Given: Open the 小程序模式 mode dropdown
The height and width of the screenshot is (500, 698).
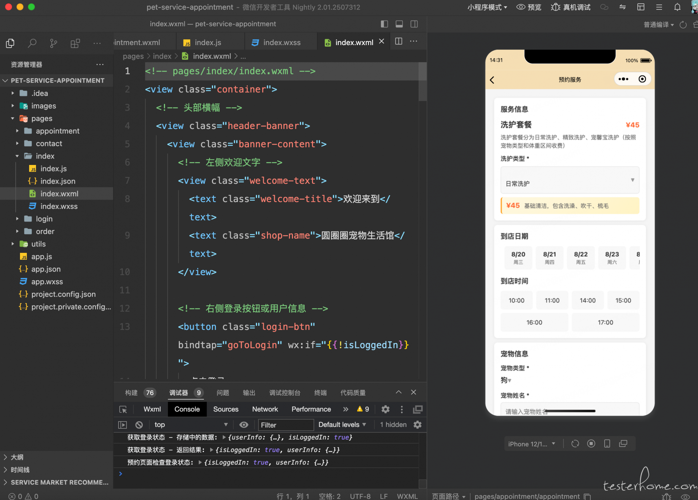Looking at the screenshot, I should pyautogui.click(x=487, y=7).
